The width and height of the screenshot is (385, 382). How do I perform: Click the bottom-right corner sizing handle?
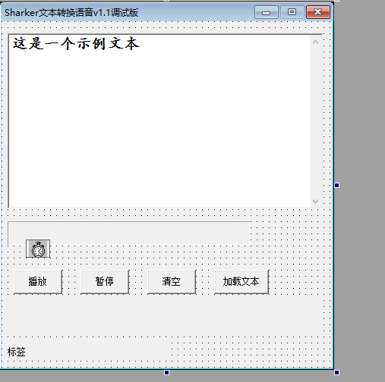click(x=336, y=372)
